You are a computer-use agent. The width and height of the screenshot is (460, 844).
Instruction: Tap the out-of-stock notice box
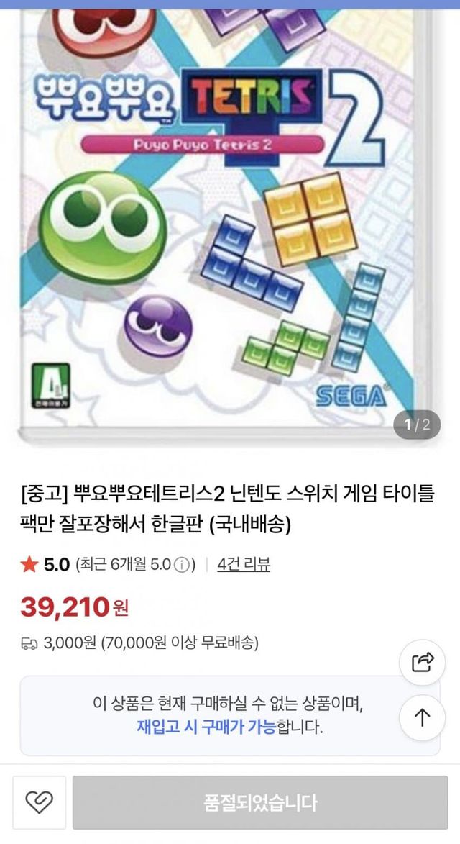pyautogui.click(x=230, y=716)
